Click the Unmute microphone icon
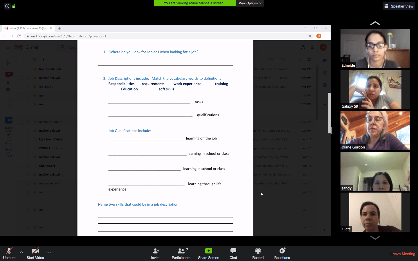 pyautogui.click(x=9, y=251)
